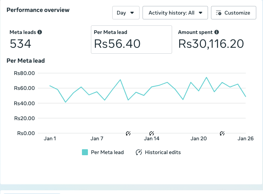Viewport: 263px width, 194px height.
Task: Click the Jan 20 axis label
Action: tap(199, 138)
